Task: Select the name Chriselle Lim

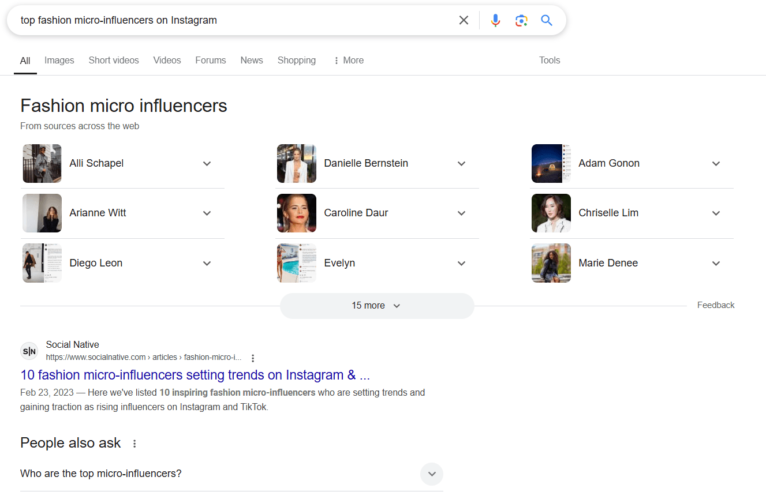Action: pyautogui.click(x=608, y=213)
